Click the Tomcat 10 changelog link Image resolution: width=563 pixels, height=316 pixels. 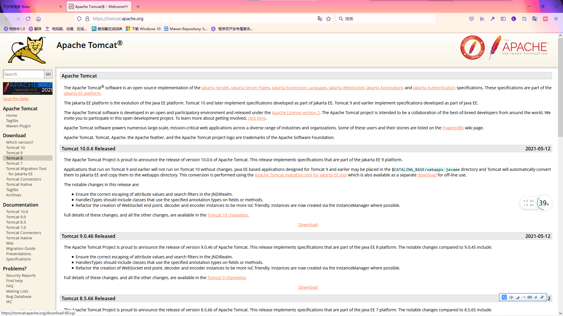click(228, 215)
